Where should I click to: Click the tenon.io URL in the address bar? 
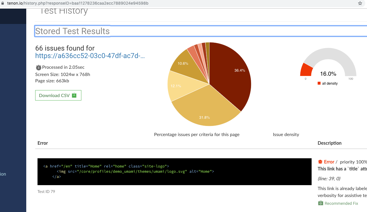pyautogui.click(x=78, y=3)
